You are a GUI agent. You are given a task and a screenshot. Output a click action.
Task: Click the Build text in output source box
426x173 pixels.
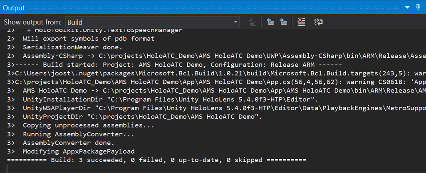75,22
